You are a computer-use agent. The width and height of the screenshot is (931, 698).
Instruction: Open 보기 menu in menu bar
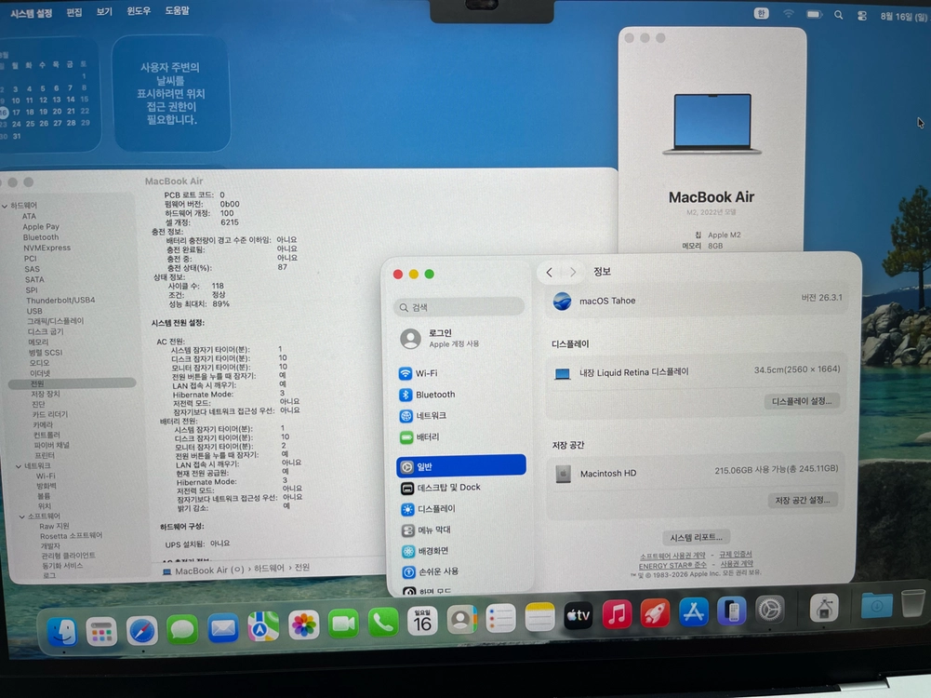tap(104, 11)
